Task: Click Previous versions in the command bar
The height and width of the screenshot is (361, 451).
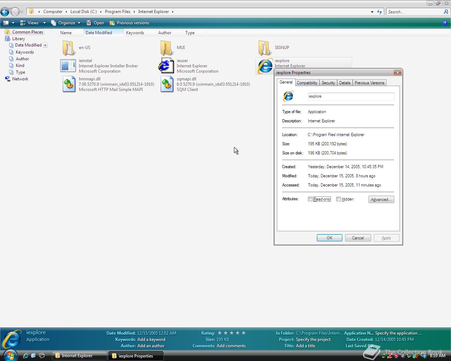Action: [129, 23]
